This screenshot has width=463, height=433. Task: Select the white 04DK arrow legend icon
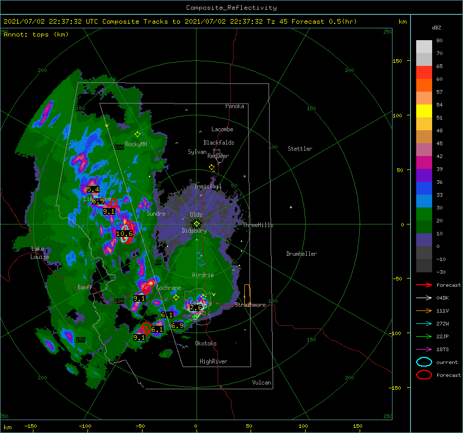tap(424, 298)
